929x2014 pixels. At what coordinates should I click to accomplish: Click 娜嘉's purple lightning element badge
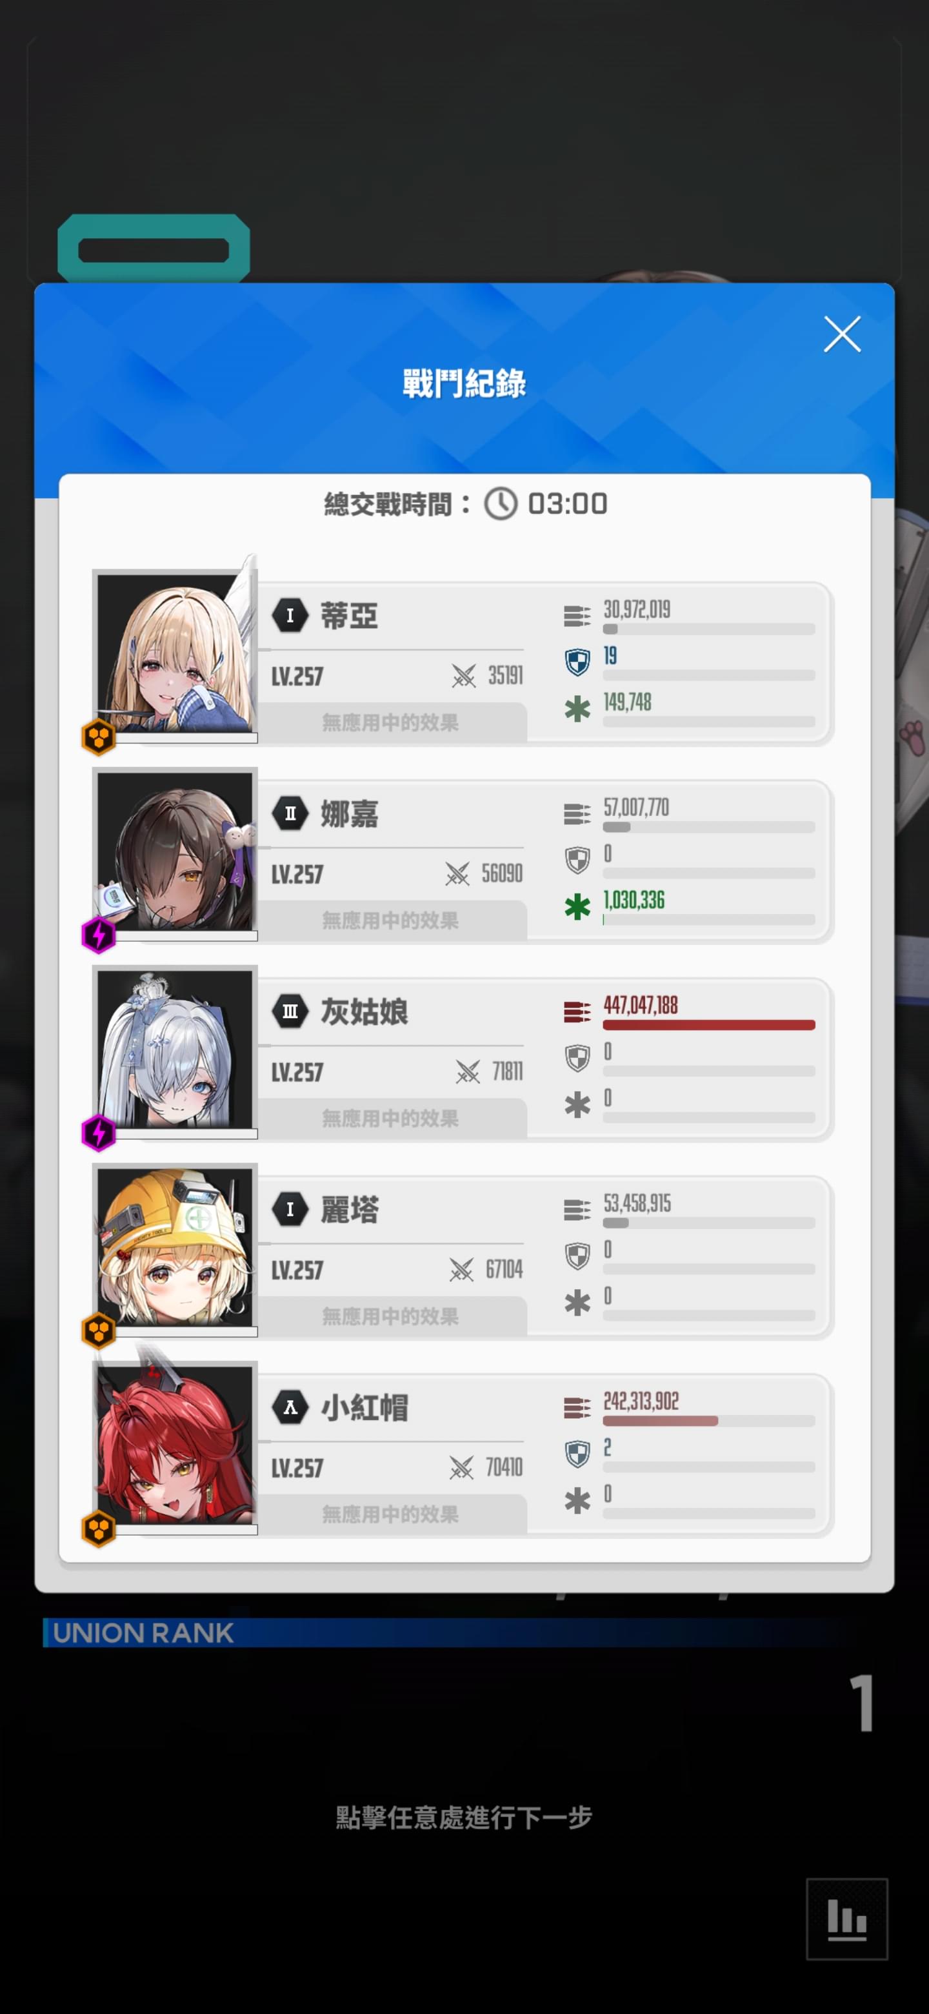[x=99, y=934]
